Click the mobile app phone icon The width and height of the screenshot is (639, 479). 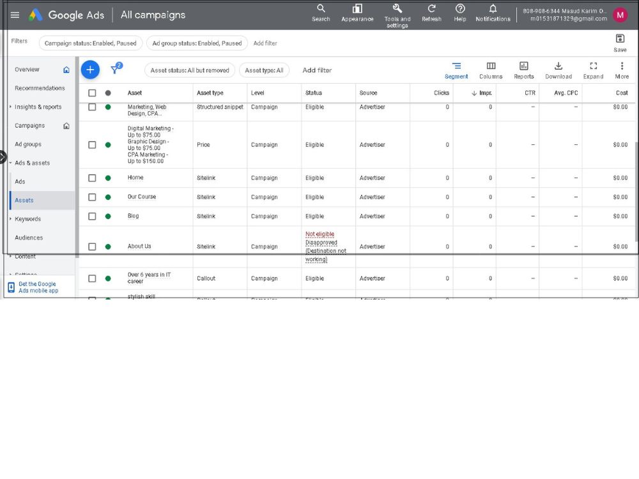click(x=12, y=287)
